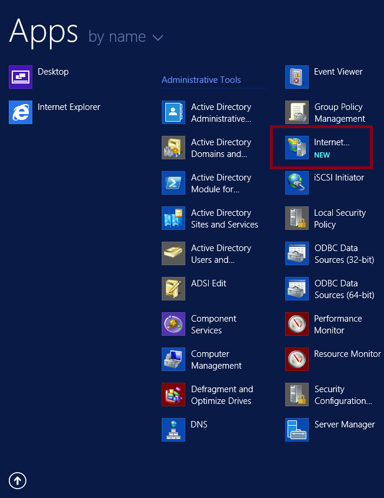Open the DNS manager icon

pos(173,429)
